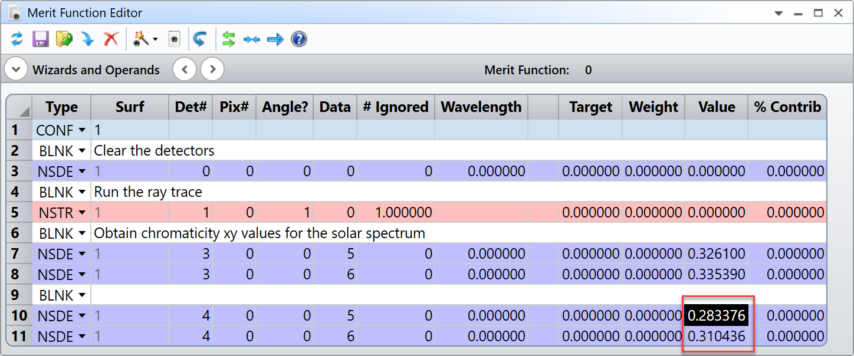The width and height of the screenshot is (854, 356).
Task: Click the Det# cell in row 10
Action: coord(190,315)
